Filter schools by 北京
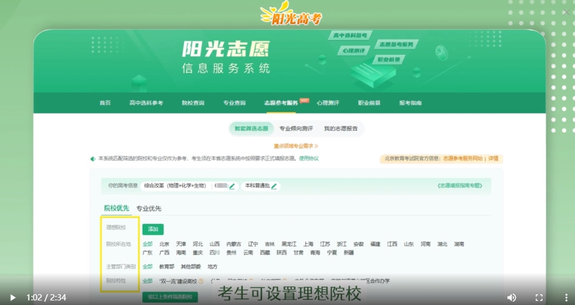This screenshot has height=305, width=575. [x=164, y=244]
